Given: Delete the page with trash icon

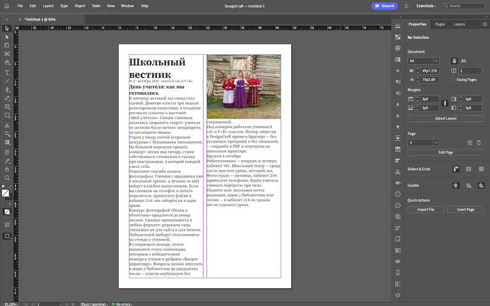Looking at the screenshot, I should click(x=479, y=142).
